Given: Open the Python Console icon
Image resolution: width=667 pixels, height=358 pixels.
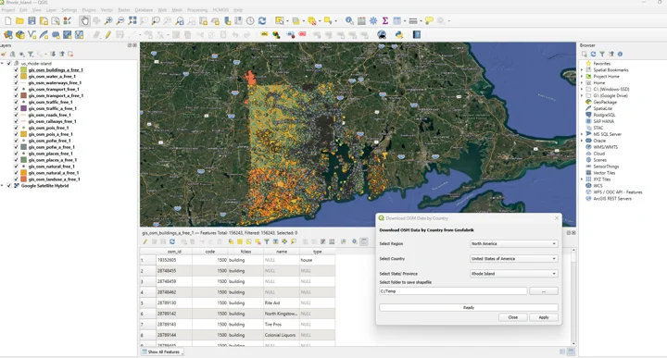Looking at the screenshot, I should point(399,35).
